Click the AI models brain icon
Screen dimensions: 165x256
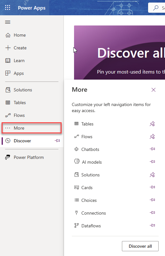pyautogui.click(x=77, y=161)
